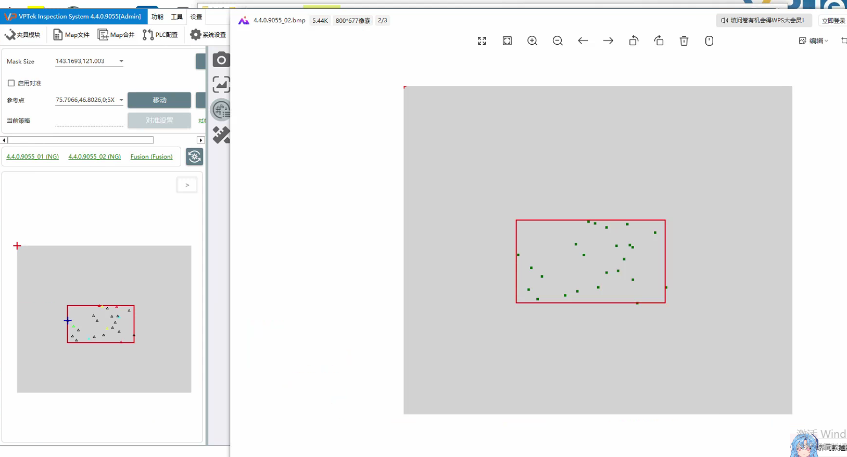This screenshot has height=457, width=847.
Task: Click the horizontal scrollbar right arrow
Action: pos(200,140)
